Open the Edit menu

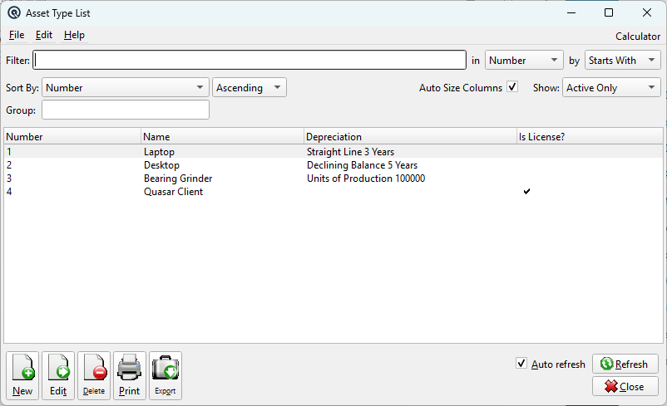pyautogui.click(x=44, y=35)
